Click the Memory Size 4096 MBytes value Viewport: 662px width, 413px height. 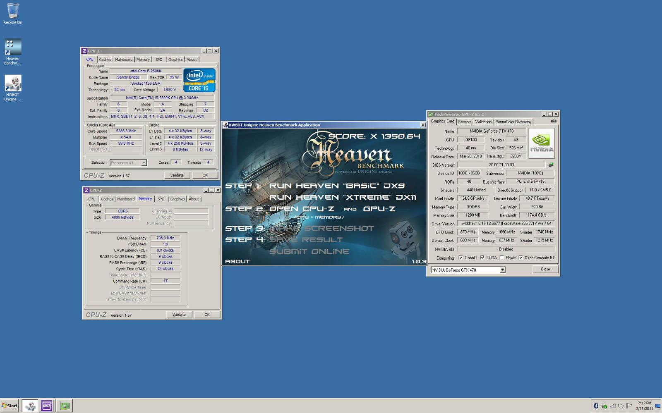pyautogui.click(x=122, y=217)
